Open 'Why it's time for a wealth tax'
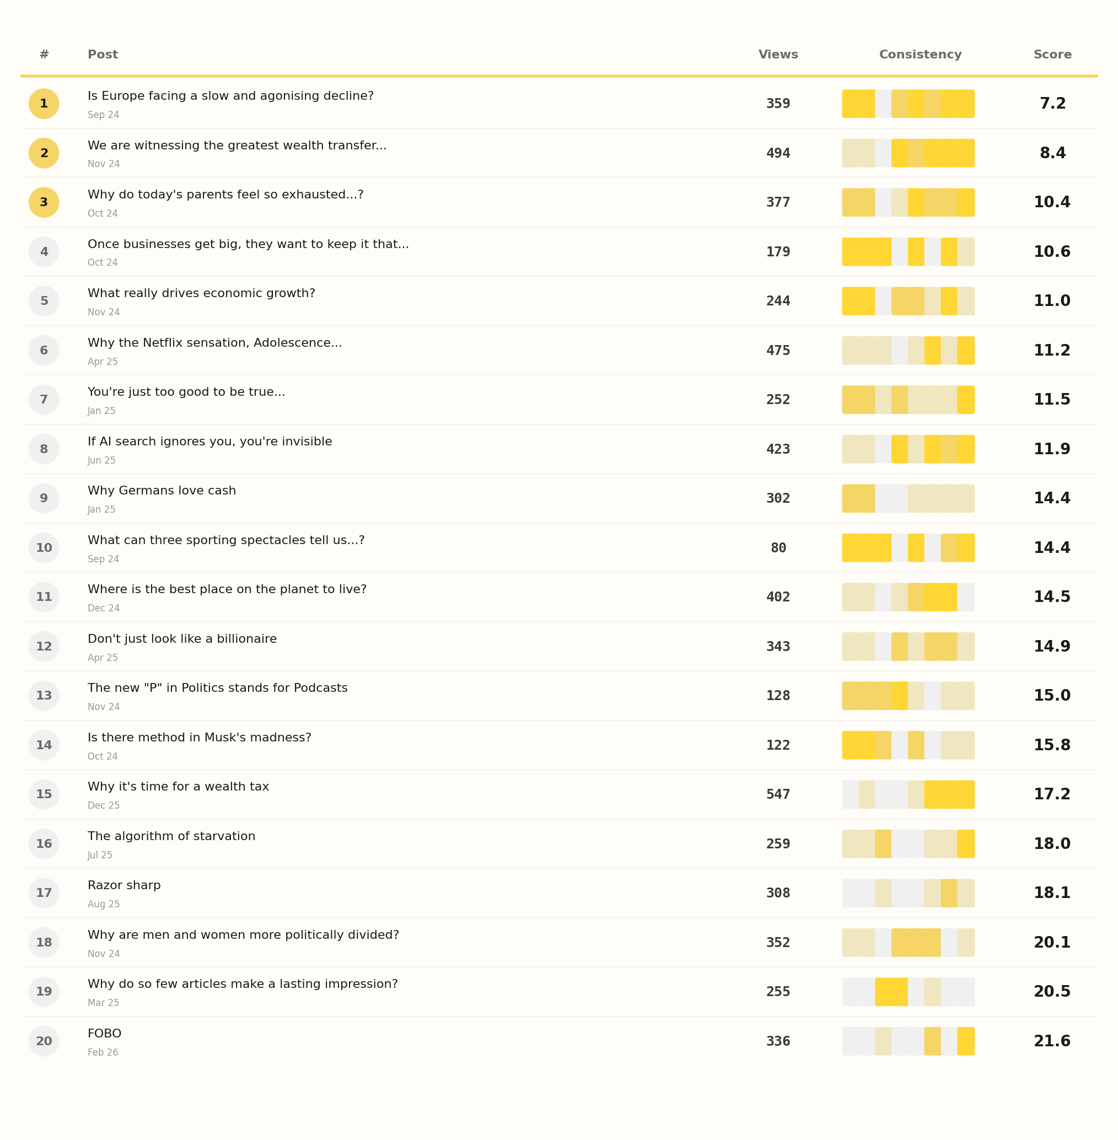Image resolution: width=1118 pixels, height=1140 pixels. coord(178,787)
